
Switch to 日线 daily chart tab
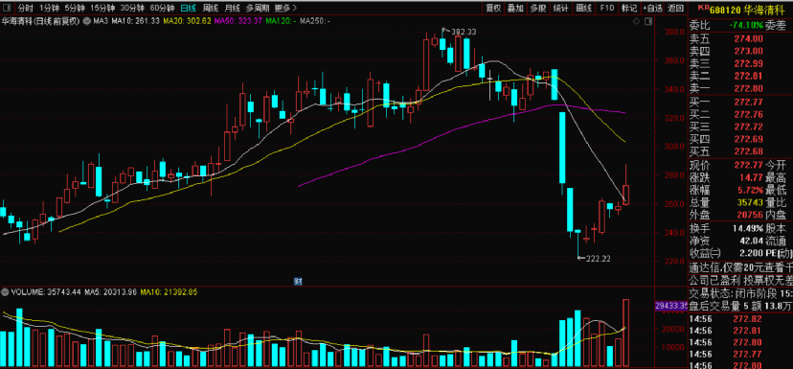pyautogui.click(x=189, y=8)
